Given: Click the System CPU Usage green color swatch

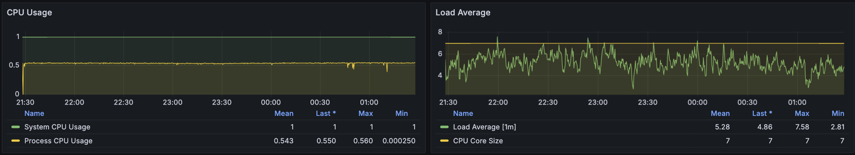Looking at the screenshot, I should [x=15, y=127].
